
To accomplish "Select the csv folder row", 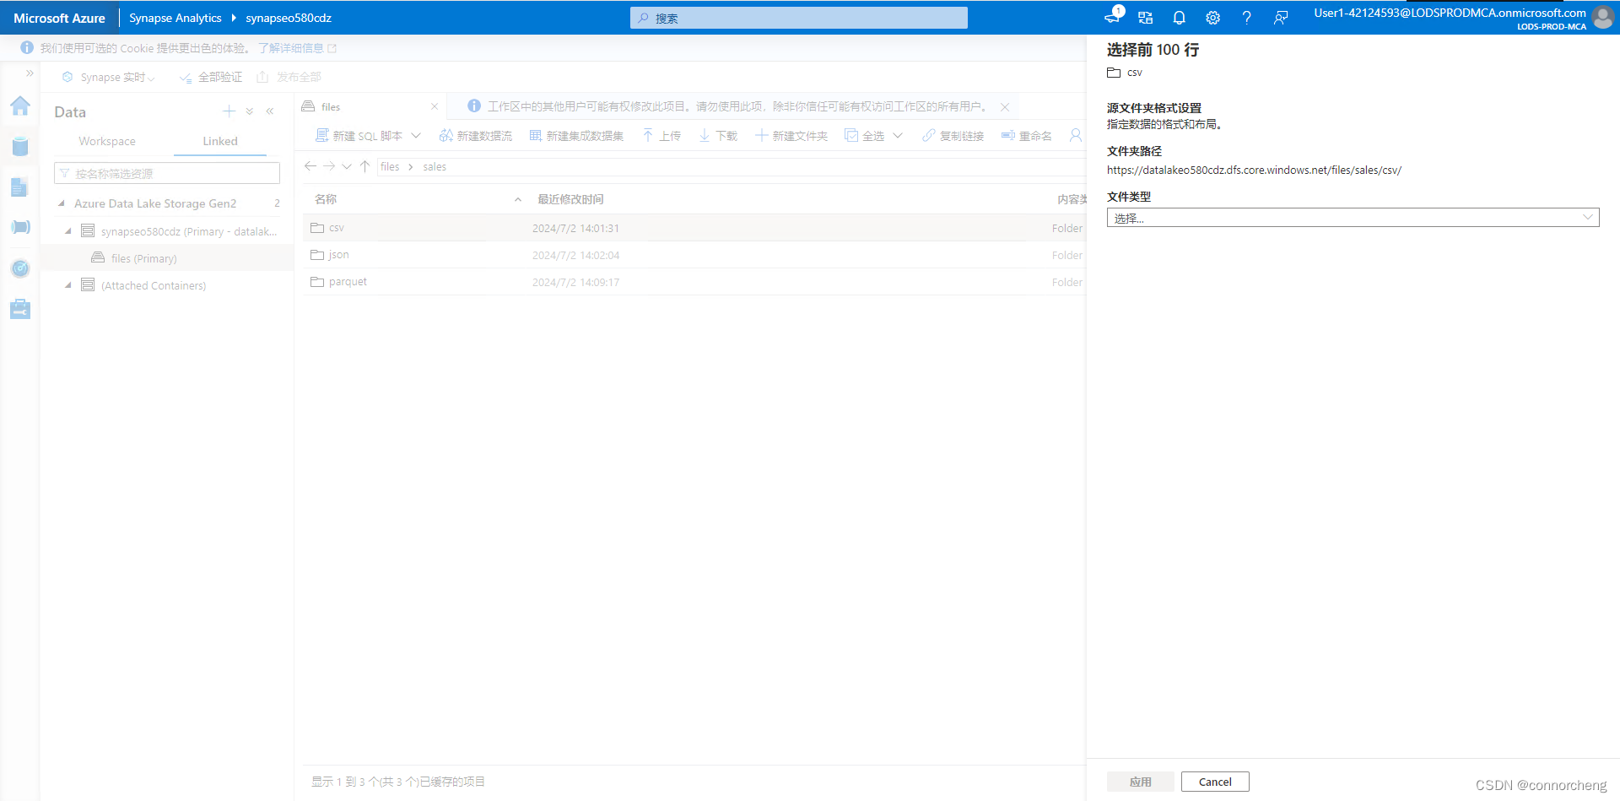I will pyautogui.click(x=694, y=228).
